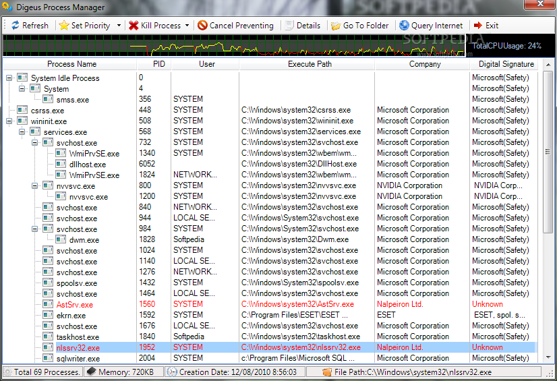Select svchost.exe with PID 1464
The width and height of the screenshot is (557, 381).
77,294
